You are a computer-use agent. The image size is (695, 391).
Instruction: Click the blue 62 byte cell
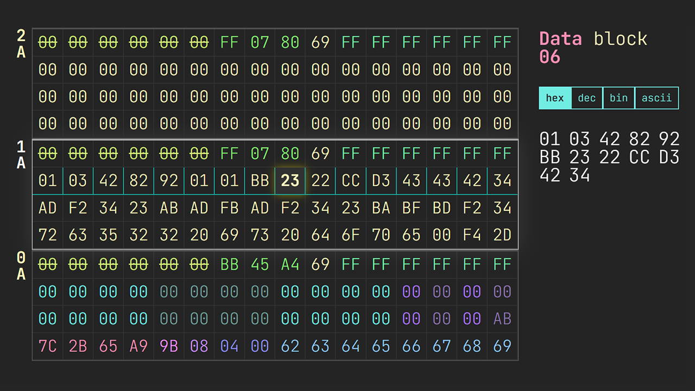290,346
